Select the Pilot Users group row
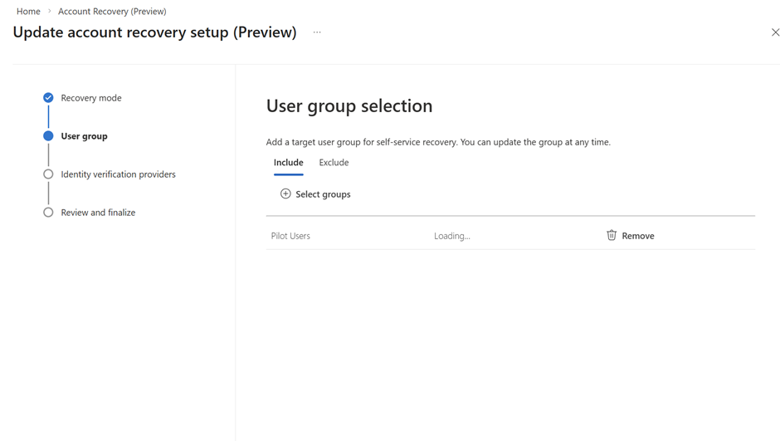The image size is (780, 441). click(290, 236)
